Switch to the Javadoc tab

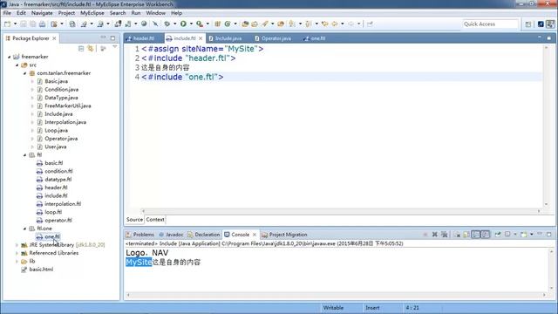point(174,235)
